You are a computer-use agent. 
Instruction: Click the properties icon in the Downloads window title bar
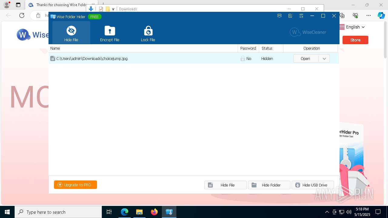tap(101, 9)
